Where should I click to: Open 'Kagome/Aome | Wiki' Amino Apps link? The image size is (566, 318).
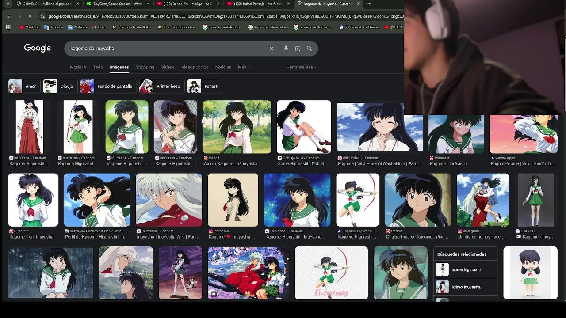coord(523,163)
